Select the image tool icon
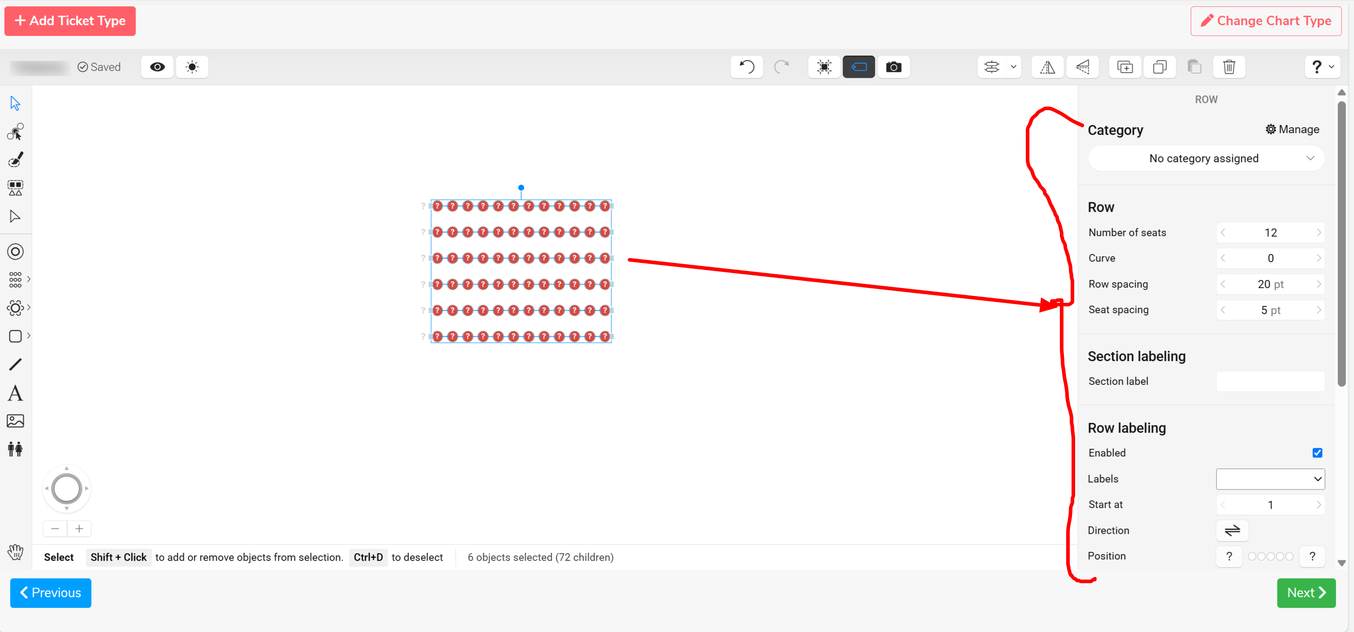 [15, 421]
